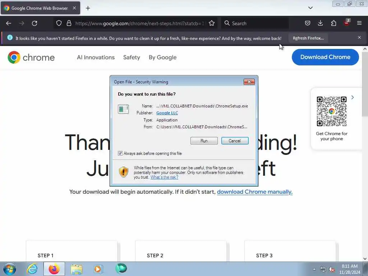Screen dimensions: 368x276
Task: Click the download Chrome manually link
Action: coord(255,192)
